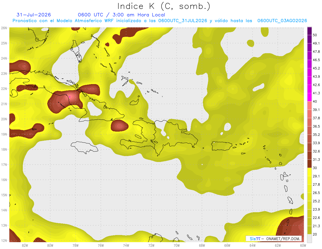Select the '62W' longitude label

click(278, 245)
